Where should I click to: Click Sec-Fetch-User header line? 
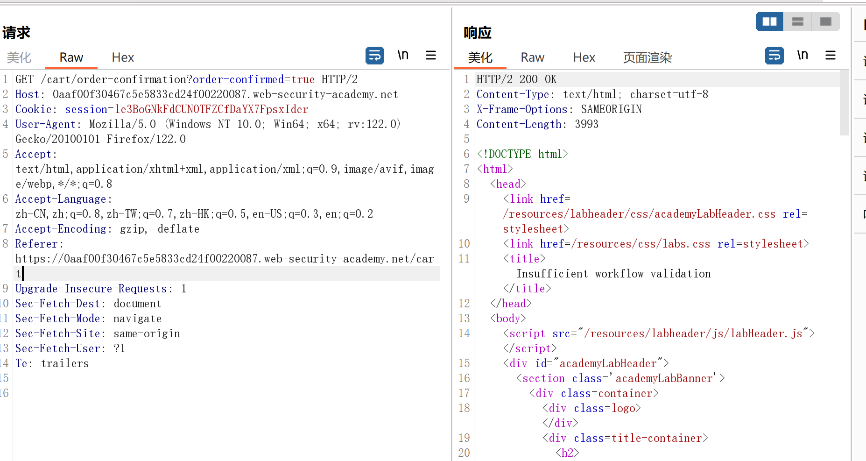tap(70, 348)
